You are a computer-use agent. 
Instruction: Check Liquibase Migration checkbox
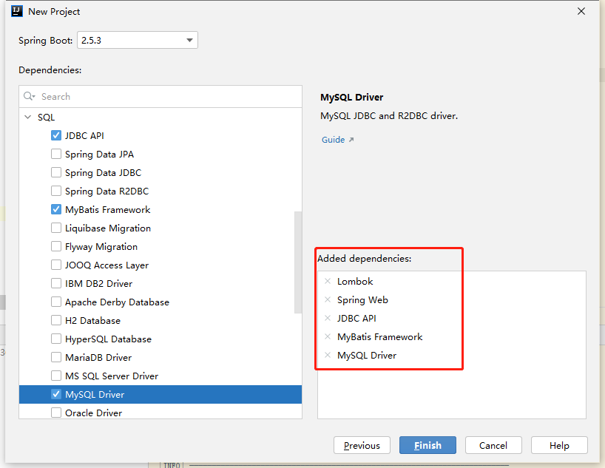point(56,228)
